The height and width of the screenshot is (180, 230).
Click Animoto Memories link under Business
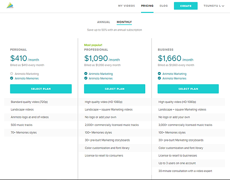click(x=174, y=78)
